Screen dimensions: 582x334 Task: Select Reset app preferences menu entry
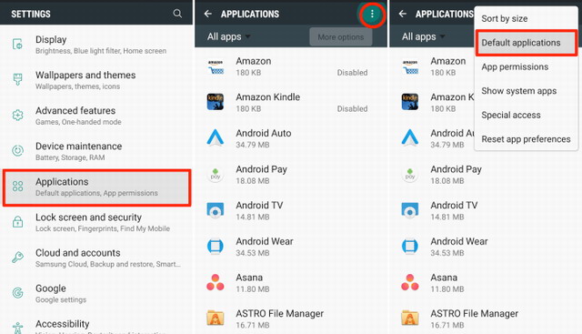point(526,139)
